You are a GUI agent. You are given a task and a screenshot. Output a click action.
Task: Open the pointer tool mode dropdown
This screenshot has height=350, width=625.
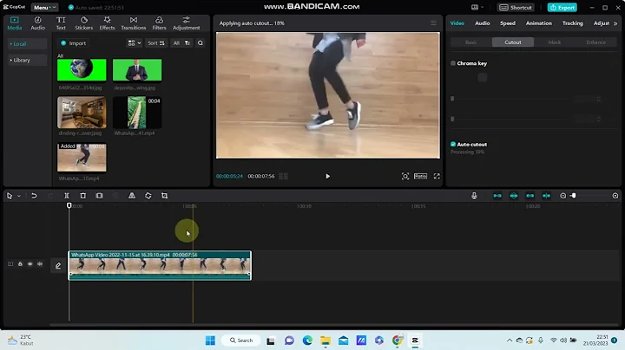point(19,196)
